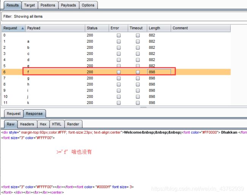Sort table by Comment column header

(x=201, y=28)
